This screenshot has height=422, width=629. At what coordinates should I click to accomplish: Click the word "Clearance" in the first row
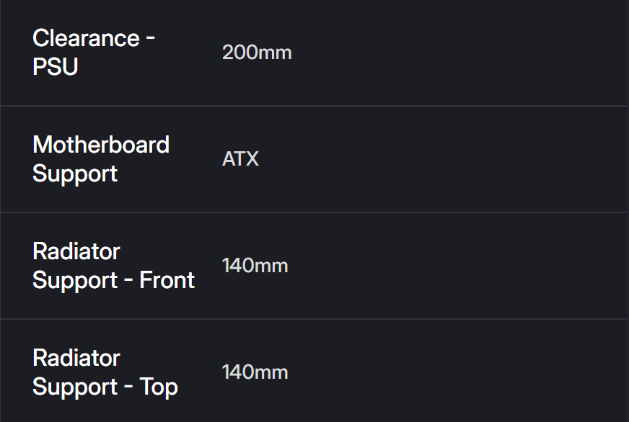pos(85,37)
